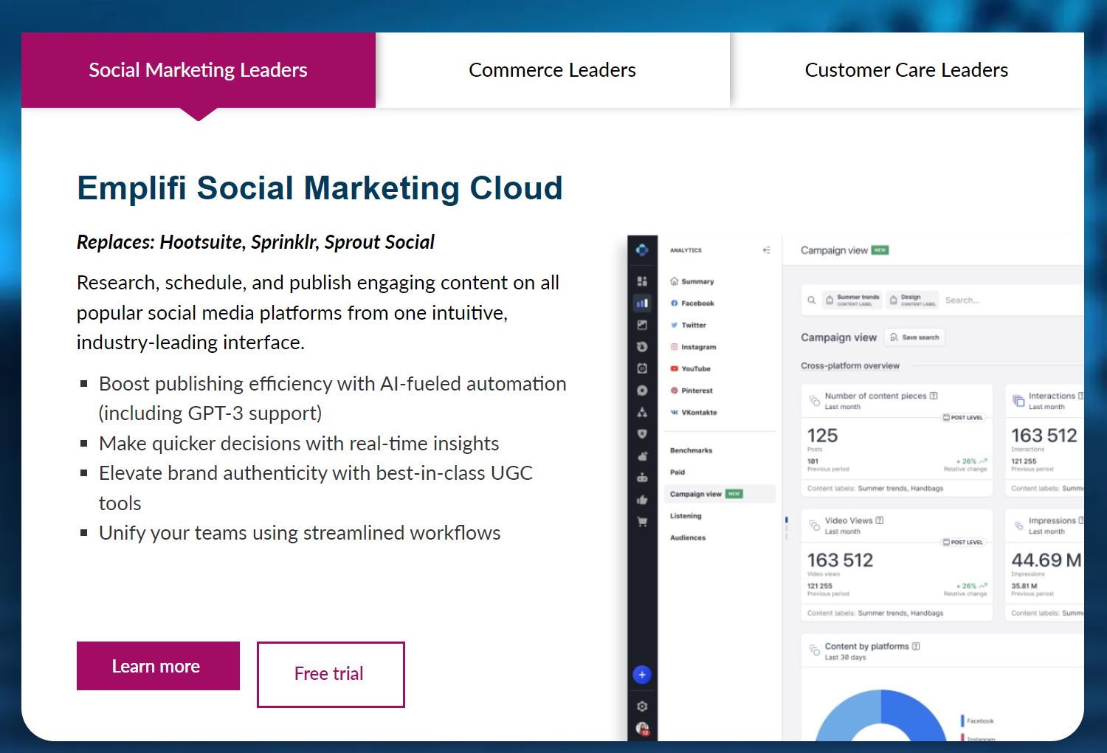Open the Commerce Leaders tab

pos(552,70)
